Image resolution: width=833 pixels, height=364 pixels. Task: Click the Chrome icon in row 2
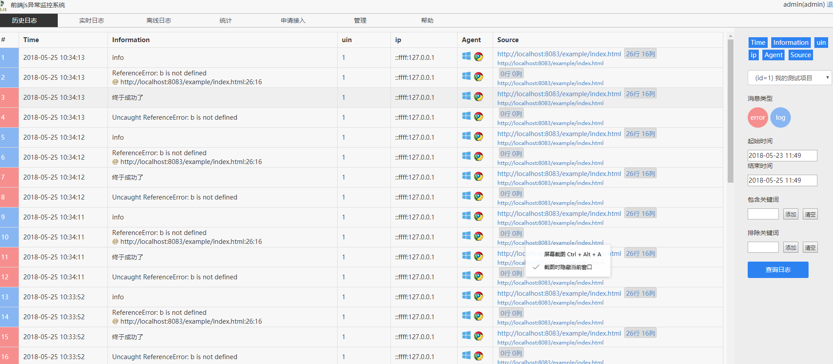coord(478,76)
